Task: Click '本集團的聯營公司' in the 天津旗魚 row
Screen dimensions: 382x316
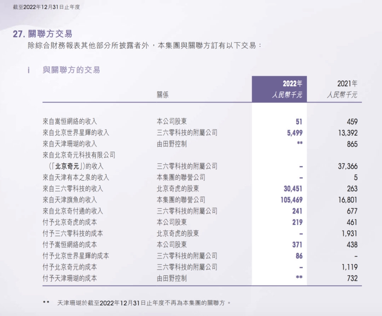Action: pos(181,200)
